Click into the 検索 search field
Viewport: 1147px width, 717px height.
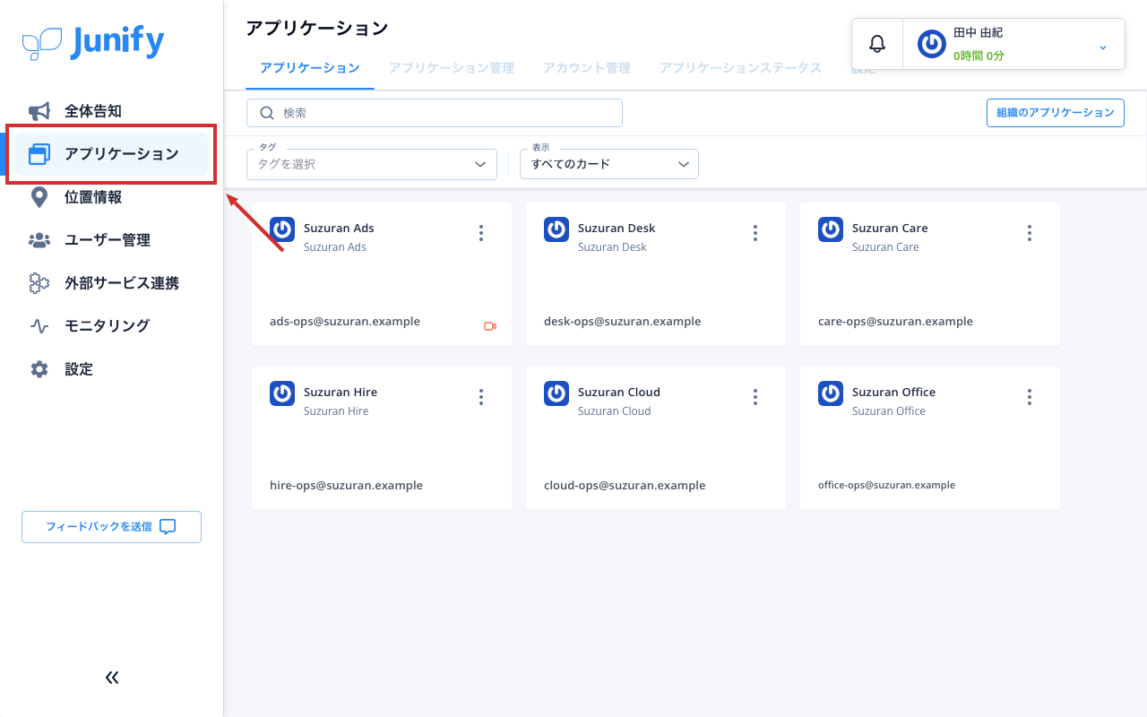click(x=435, y=113)
